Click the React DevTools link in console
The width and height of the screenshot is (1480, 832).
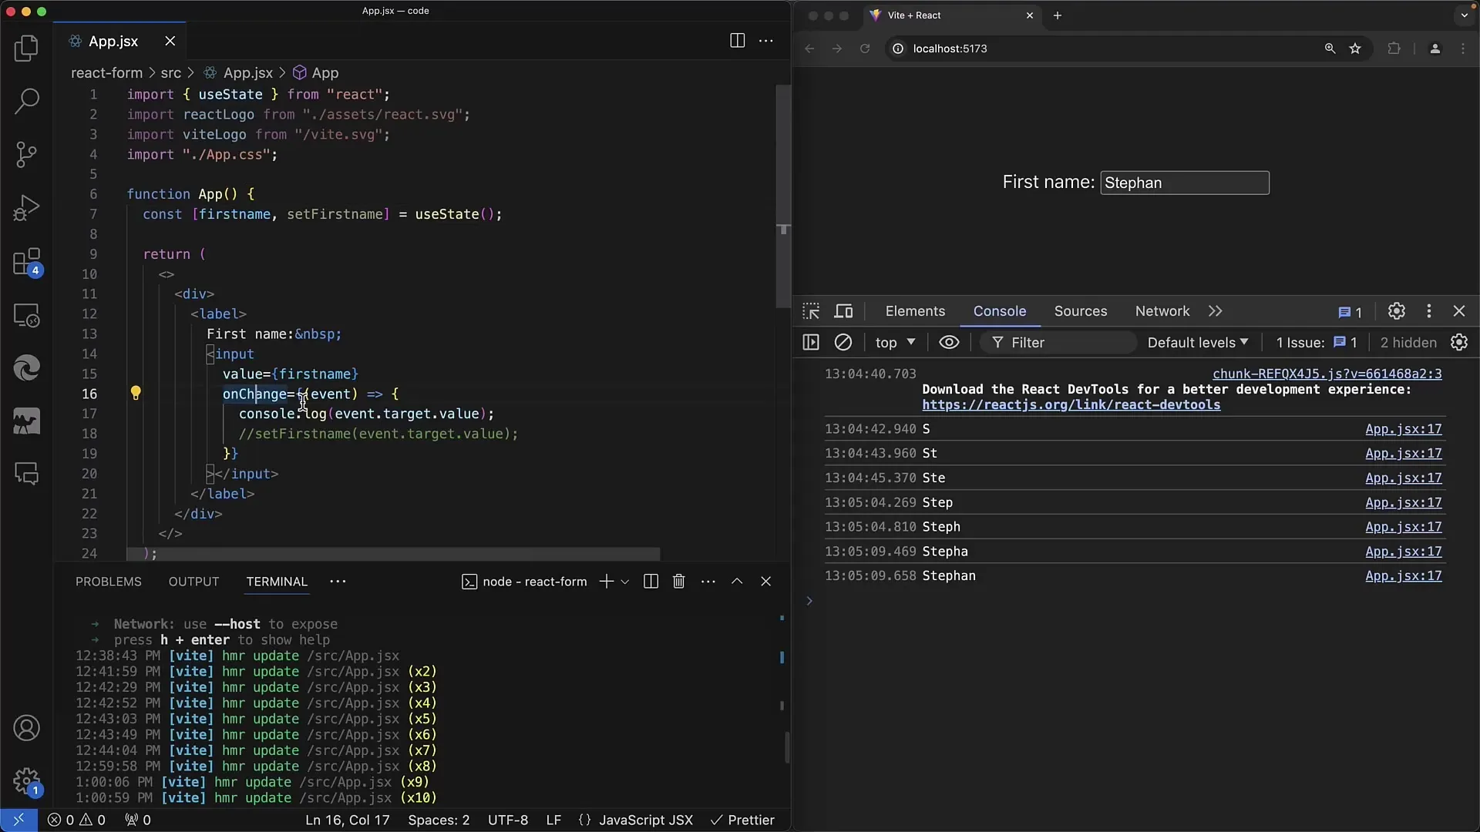pos(1071,404)
